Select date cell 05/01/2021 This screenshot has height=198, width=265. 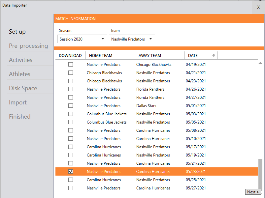point(196,105)
